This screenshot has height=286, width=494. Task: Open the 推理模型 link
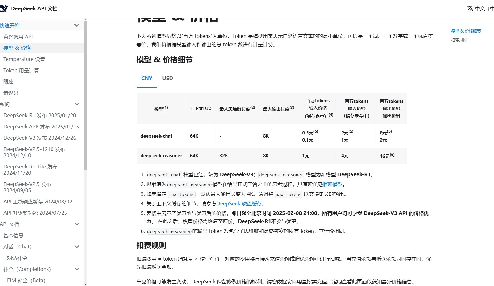332,184
